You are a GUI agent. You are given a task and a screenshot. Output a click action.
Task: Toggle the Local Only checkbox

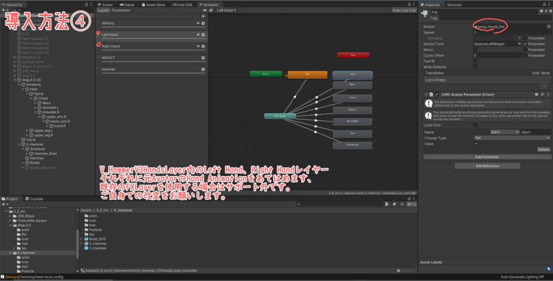[475, 125]
